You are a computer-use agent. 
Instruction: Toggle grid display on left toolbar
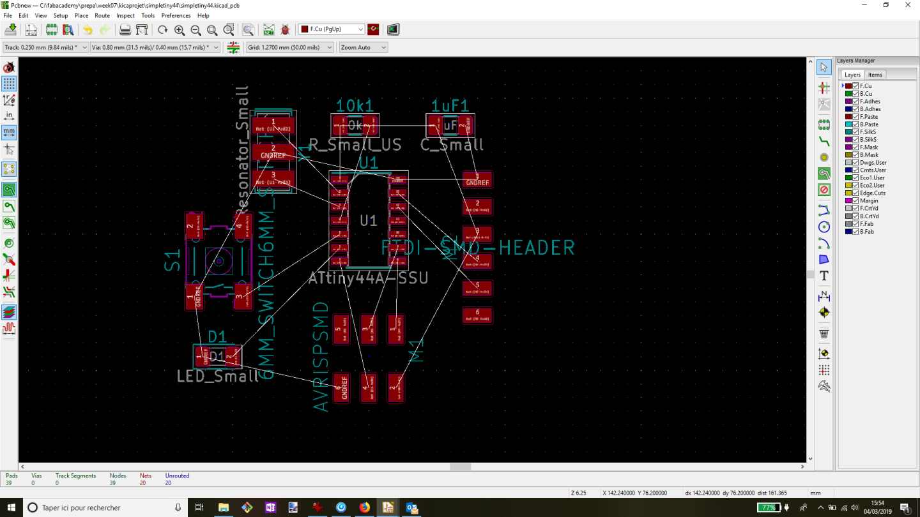click(x=9, y=84)
